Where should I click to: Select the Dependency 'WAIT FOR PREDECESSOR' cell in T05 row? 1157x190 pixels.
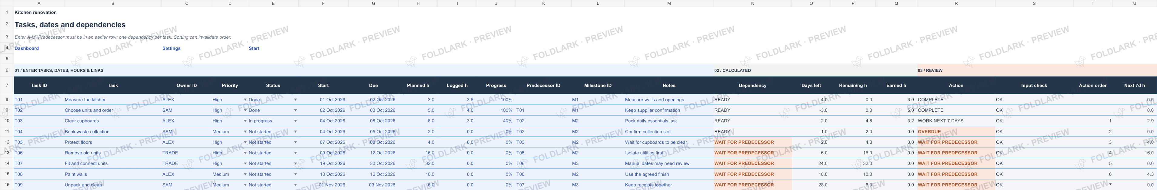752,143
